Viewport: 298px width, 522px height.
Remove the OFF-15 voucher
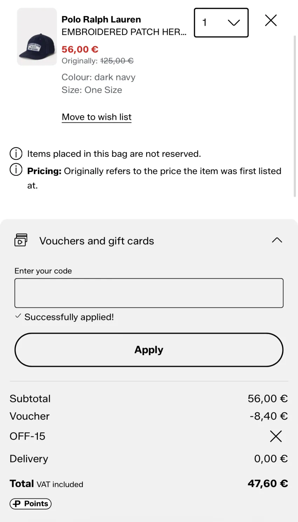coord(276,436)
